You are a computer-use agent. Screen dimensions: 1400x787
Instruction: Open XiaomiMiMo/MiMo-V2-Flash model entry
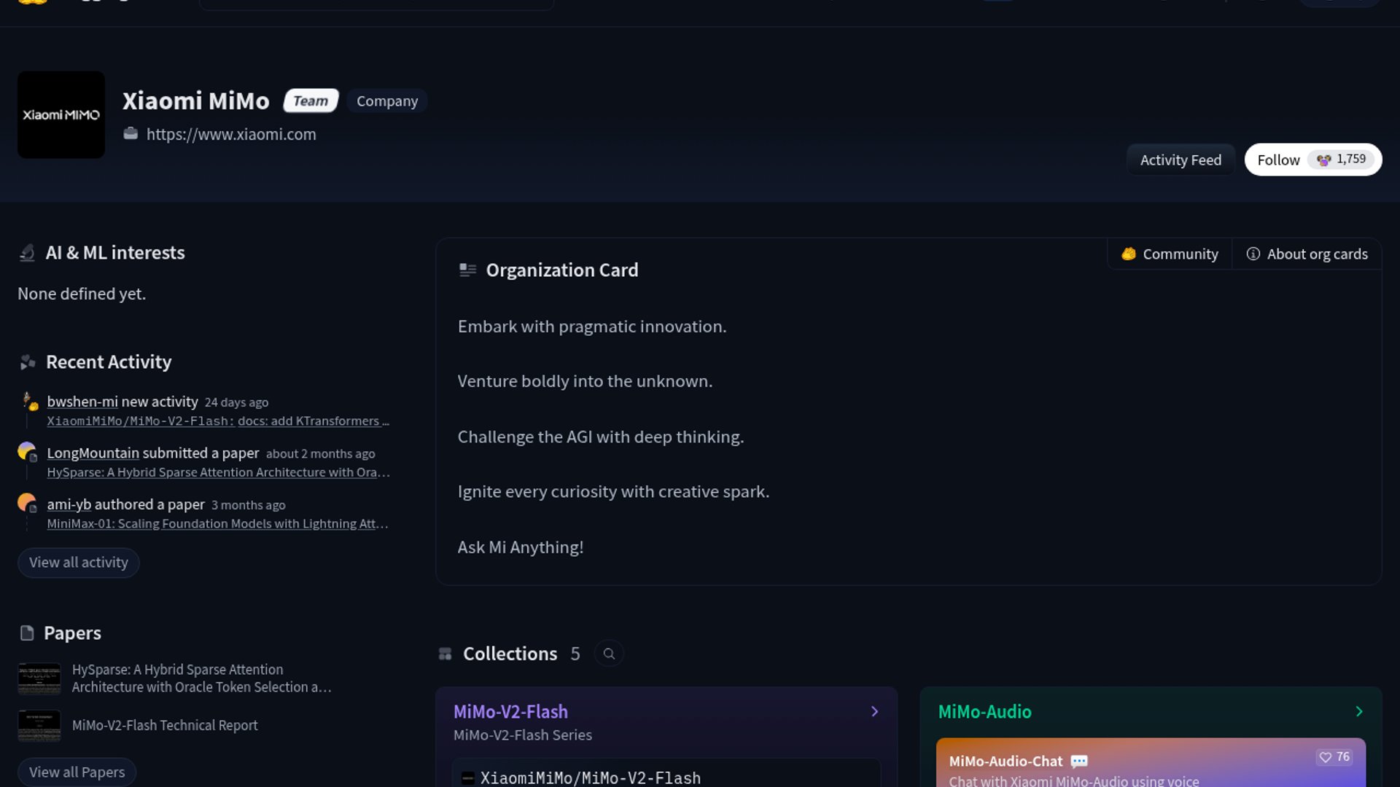tap(591, 778)
